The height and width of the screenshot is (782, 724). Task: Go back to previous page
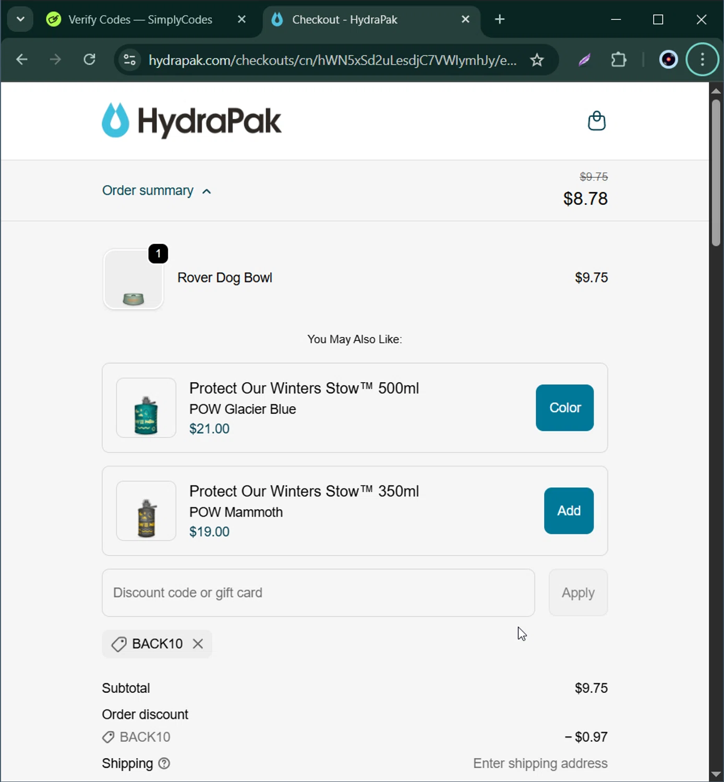[x=21, y=59]
